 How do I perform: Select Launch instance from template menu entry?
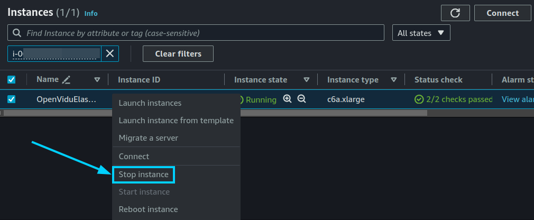point(176,120)
